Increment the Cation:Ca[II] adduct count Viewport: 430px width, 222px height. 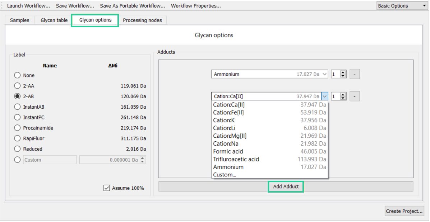point(343,94)
